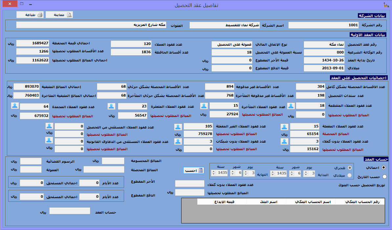Screen dimensions: 392x230
Task: Select the حسب التاريخ radio option
Action: tap(384, 177)
